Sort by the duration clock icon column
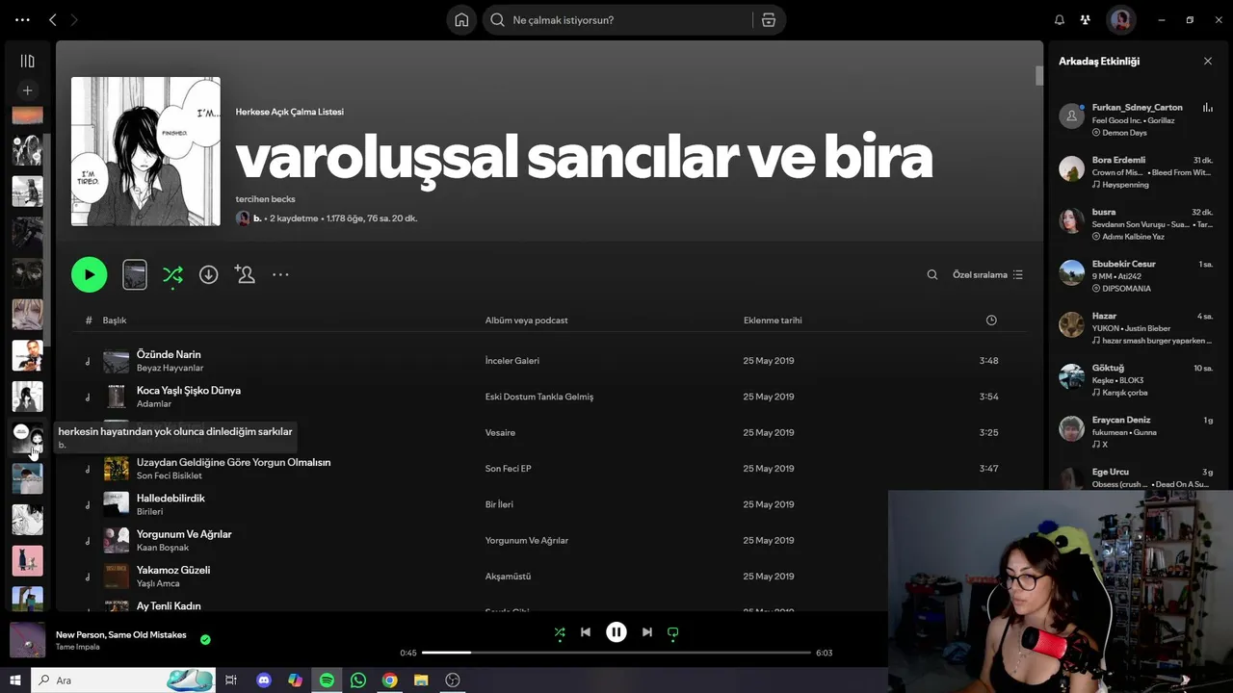This screenshot has width=1233, height=693. click(x=991, y=321)
